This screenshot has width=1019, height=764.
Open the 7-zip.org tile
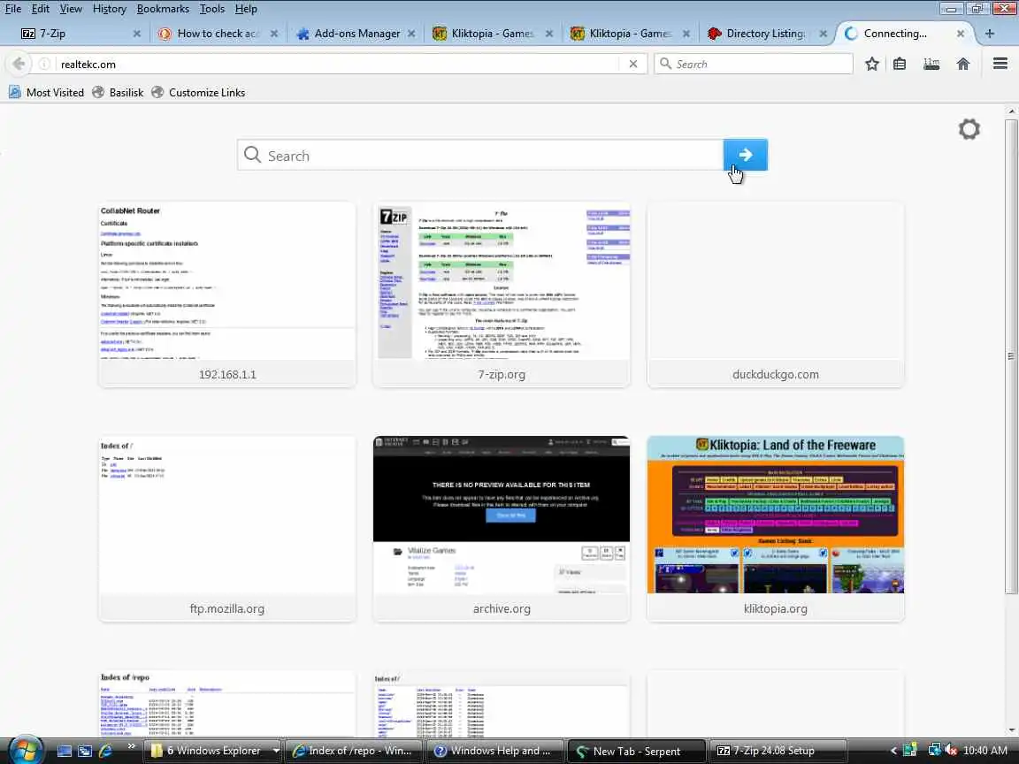pyautogui.click(x=501, y=295)
